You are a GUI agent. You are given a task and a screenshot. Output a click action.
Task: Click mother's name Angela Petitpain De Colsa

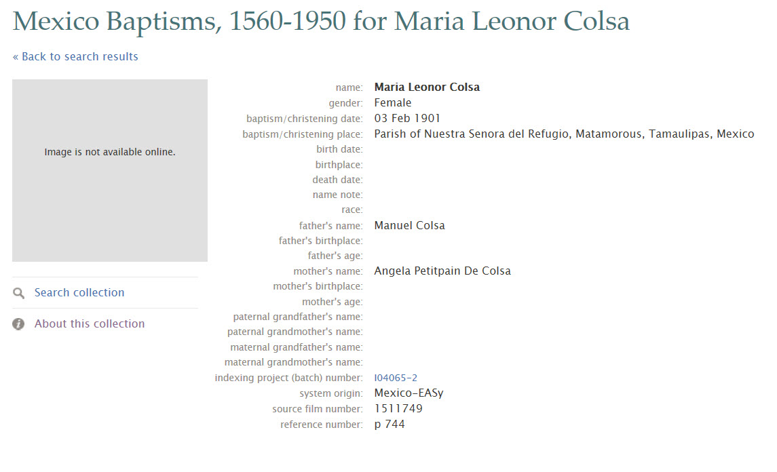[x=442, y=271]
